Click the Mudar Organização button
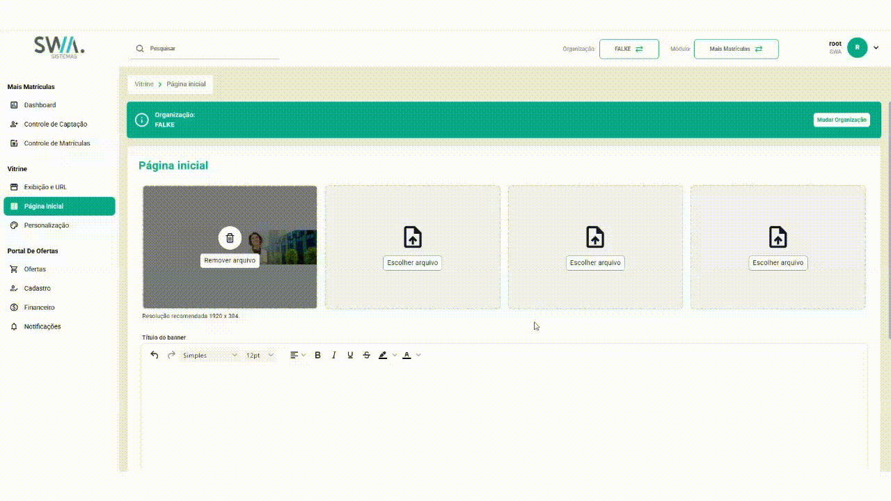Screen dimensions: 891x501 (x=842, y=120)
